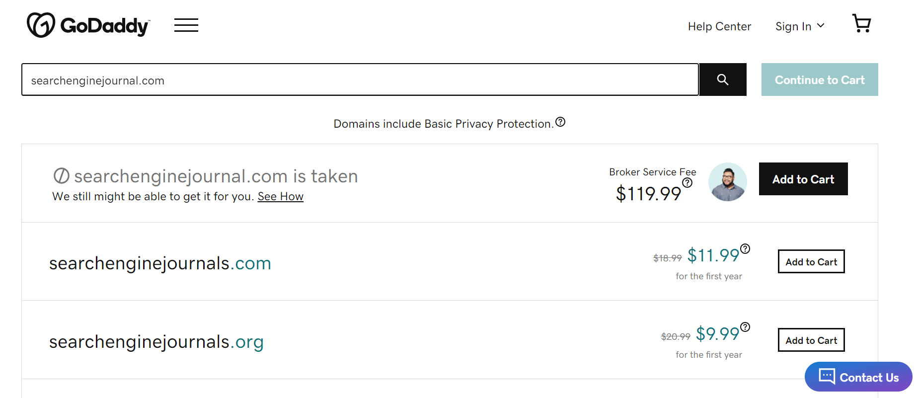
Task: Add broker service to cart
Action: (803, 179)
